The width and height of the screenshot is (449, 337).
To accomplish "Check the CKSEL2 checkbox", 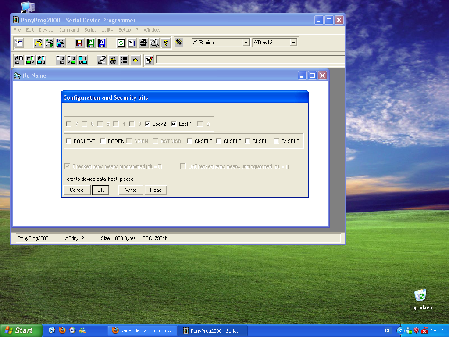I will [218, 141].
